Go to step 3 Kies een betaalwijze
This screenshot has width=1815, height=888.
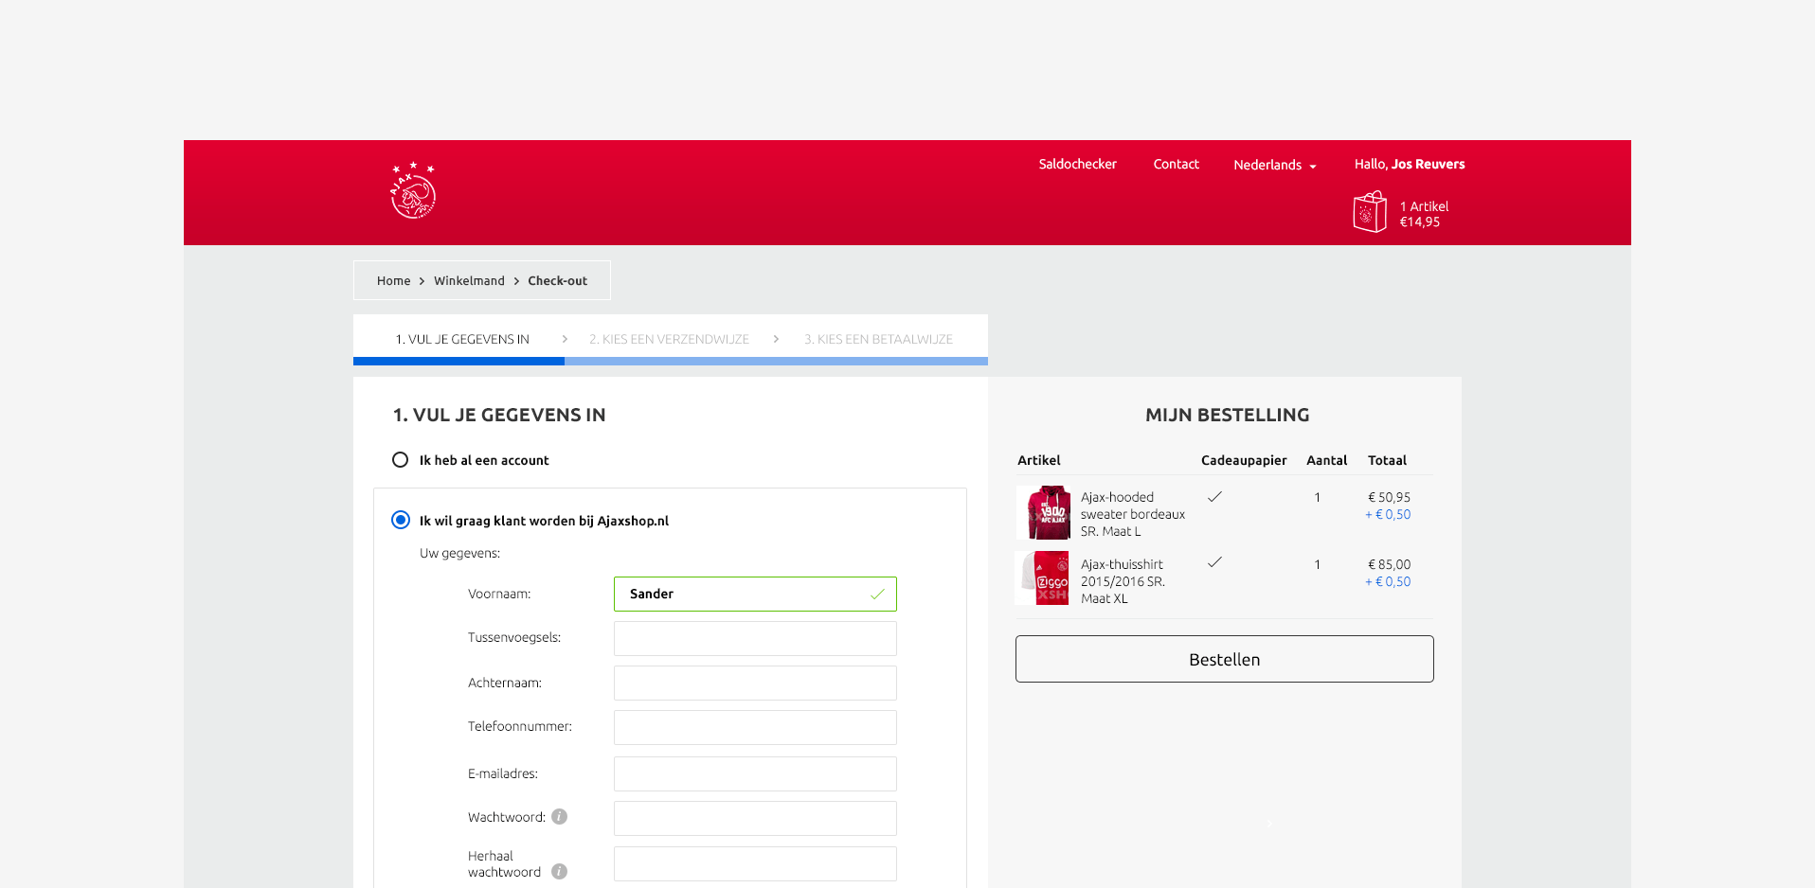pos(878,339)
